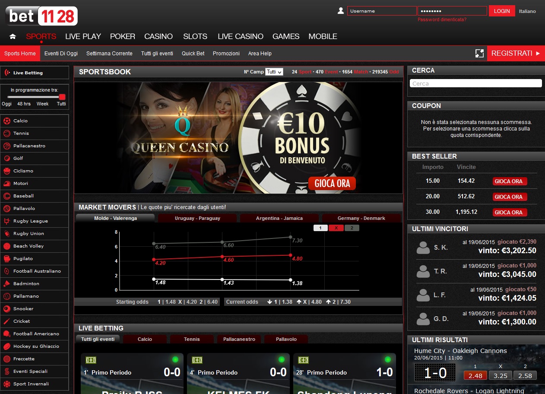Click the Cerca search field

[x=475, y=83]
